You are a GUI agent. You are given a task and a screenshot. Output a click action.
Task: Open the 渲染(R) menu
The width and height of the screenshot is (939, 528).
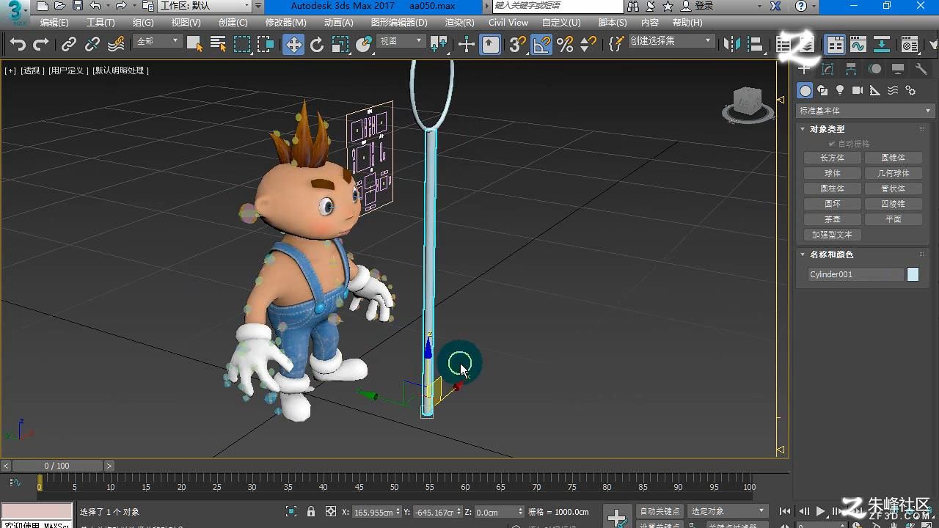pos(460,23)
